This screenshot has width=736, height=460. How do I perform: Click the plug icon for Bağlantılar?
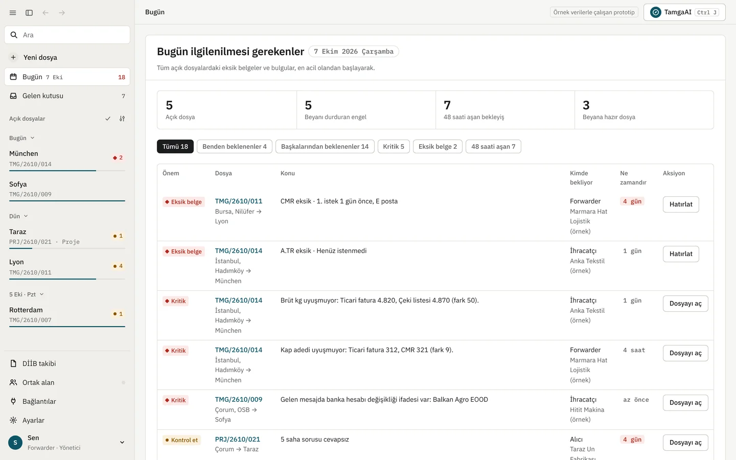[13, 401]
